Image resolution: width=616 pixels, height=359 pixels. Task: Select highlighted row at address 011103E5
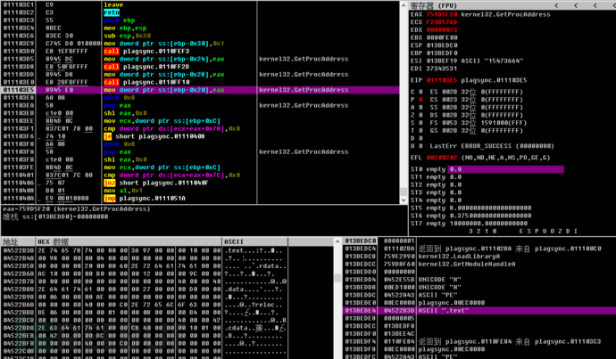(200, 90)
